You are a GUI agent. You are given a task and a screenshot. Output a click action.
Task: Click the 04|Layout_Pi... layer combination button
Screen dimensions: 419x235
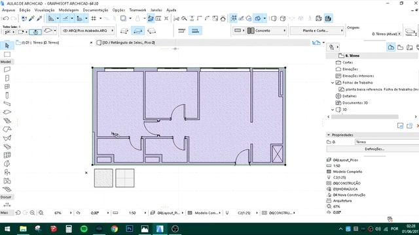coord(167,213)
